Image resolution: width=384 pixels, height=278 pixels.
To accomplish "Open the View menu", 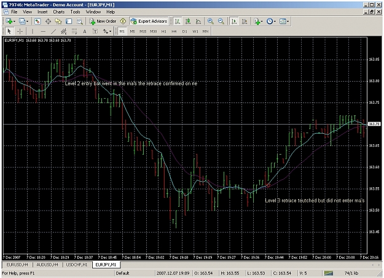I will (27, 12).
